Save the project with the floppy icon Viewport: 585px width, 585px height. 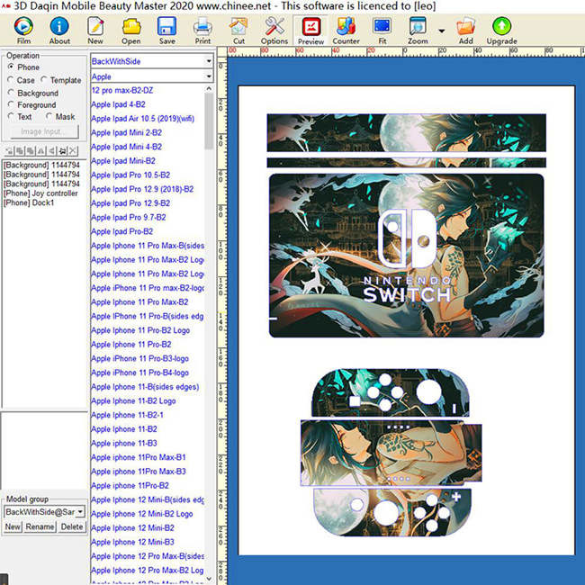pyautogui.click(x=166, y=31)
